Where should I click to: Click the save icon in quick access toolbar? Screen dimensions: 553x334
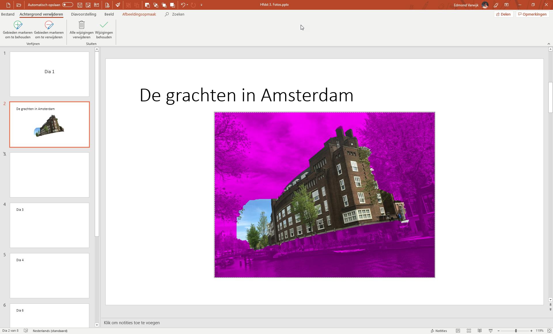point(80,5)
